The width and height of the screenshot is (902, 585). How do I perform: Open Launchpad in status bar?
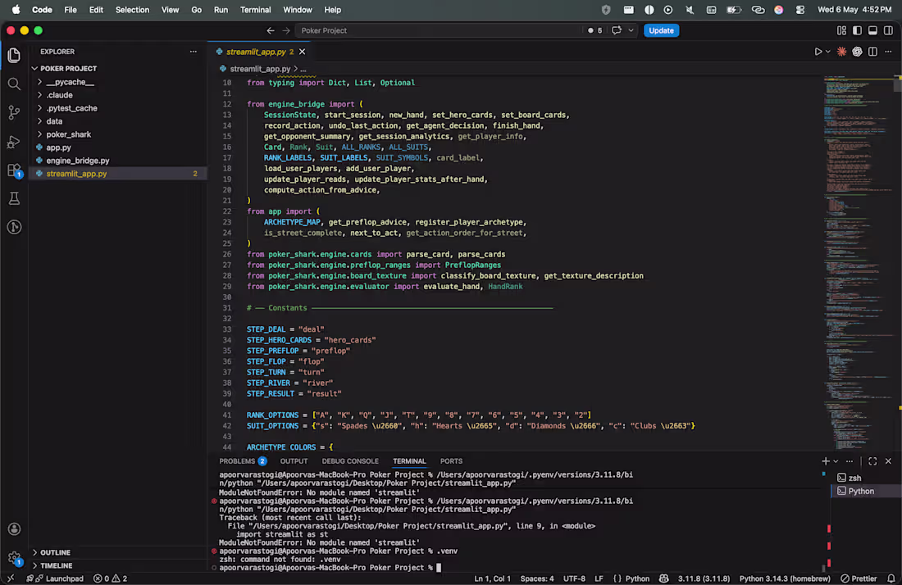point(60,578)
